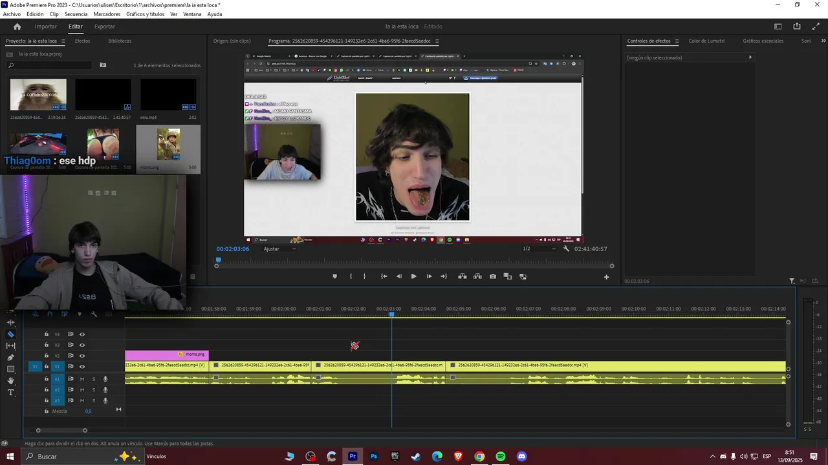Open the project bin folder icon
This screenshot has height=465, width=828.
tap(103, 65)
